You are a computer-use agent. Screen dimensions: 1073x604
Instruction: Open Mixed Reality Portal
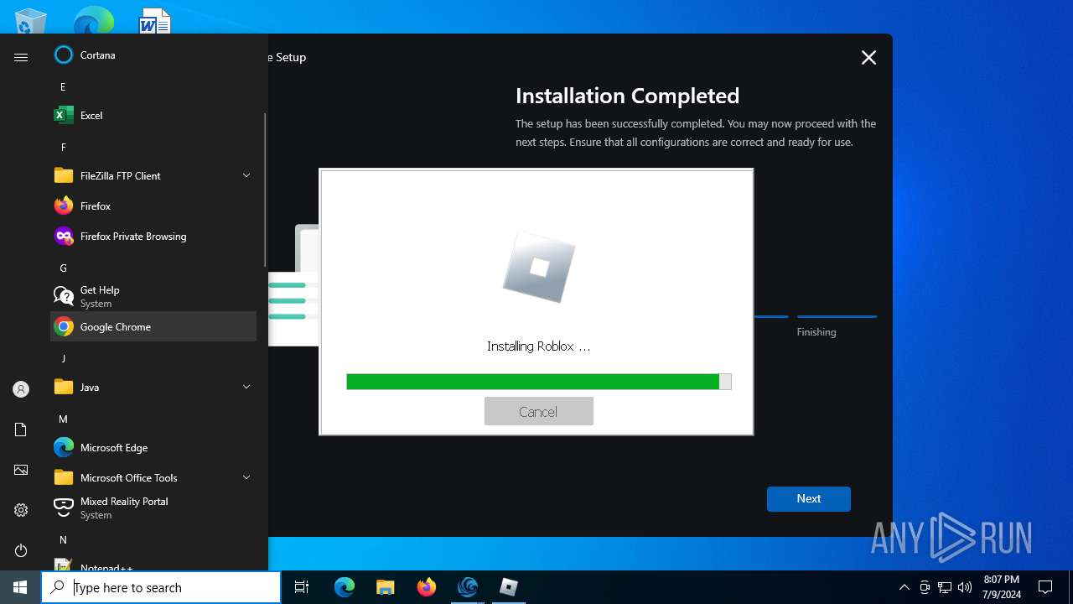pos(153,508)
